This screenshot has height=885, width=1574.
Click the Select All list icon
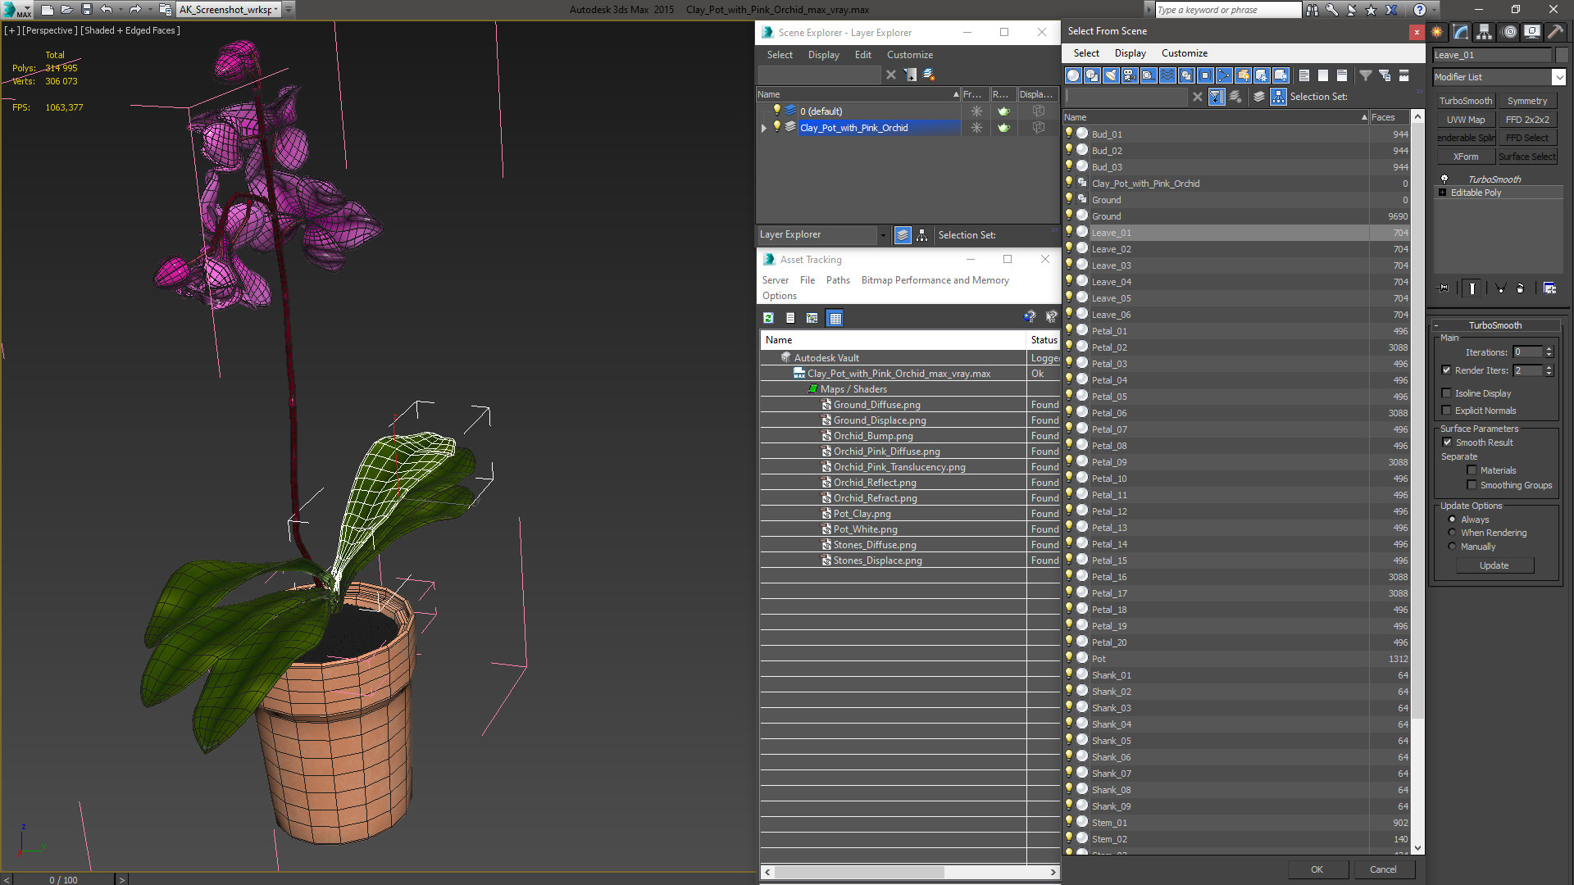click(1304, 75)
